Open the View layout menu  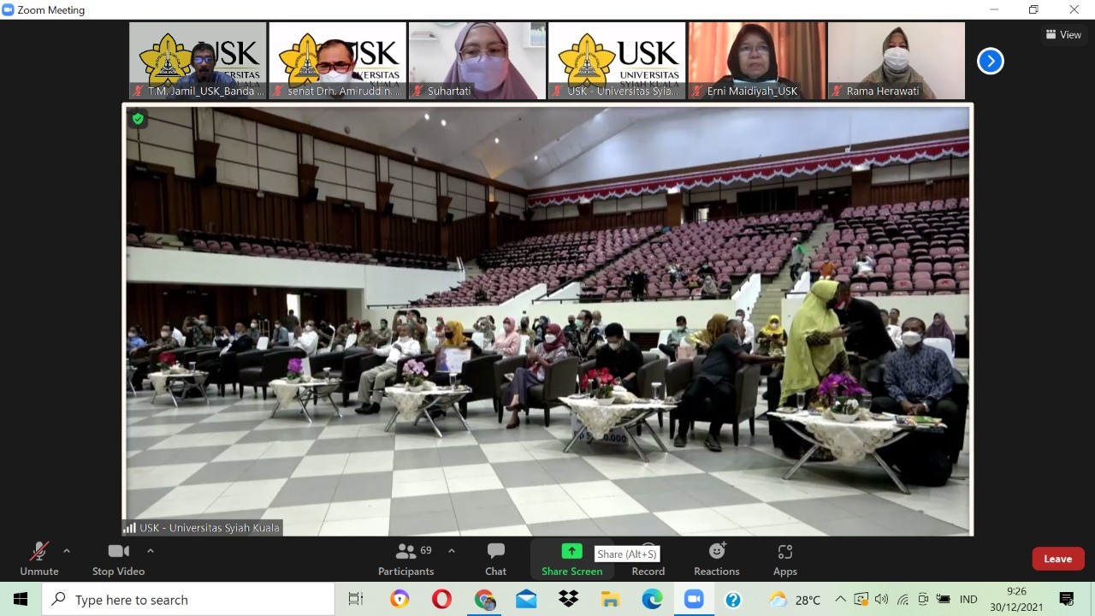[x=1063, y=35]
